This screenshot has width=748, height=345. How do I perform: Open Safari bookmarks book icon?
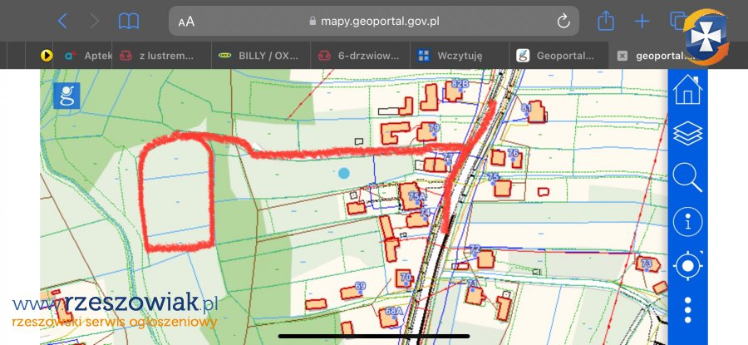(x=129, y=21)
